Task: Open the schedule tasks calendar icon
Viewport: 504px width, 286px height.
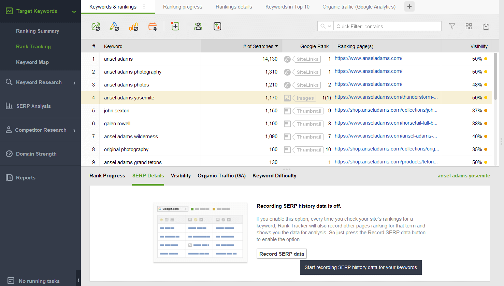Action: (x=153, y=27)
